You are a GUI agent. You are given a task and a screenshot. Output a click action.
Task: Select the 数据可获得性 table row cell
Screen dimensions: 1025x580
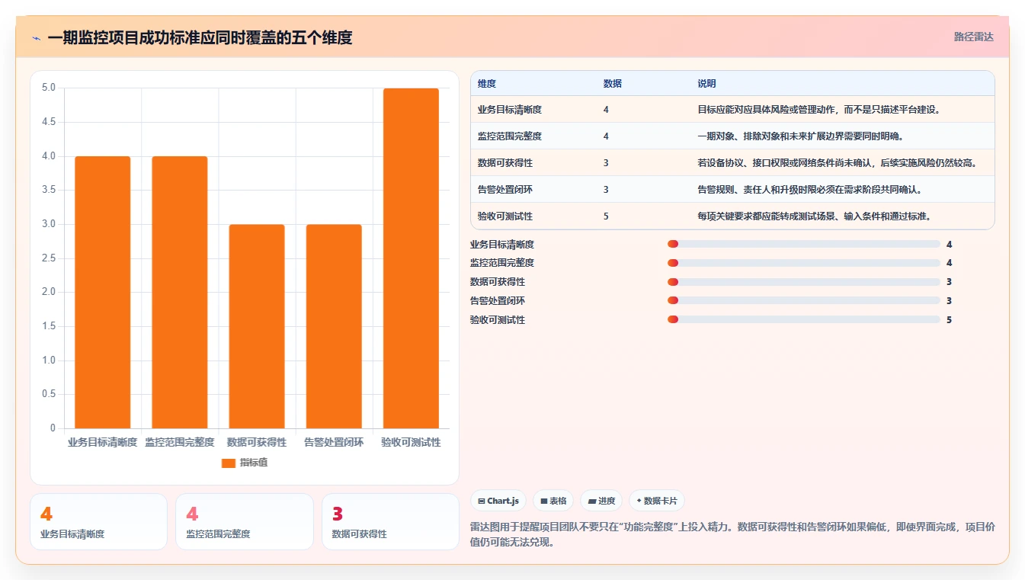(505, 163)
